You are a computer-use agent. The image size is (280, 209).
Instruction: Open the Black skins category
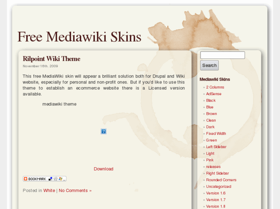(x=211, y=100)
